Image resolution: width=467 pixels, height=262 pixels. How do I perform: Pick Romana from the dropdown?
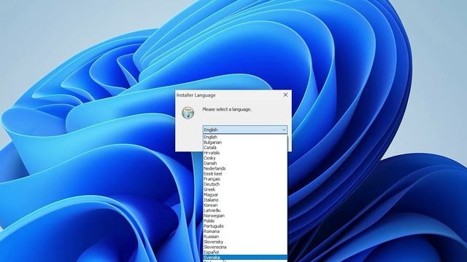point(245,231)
